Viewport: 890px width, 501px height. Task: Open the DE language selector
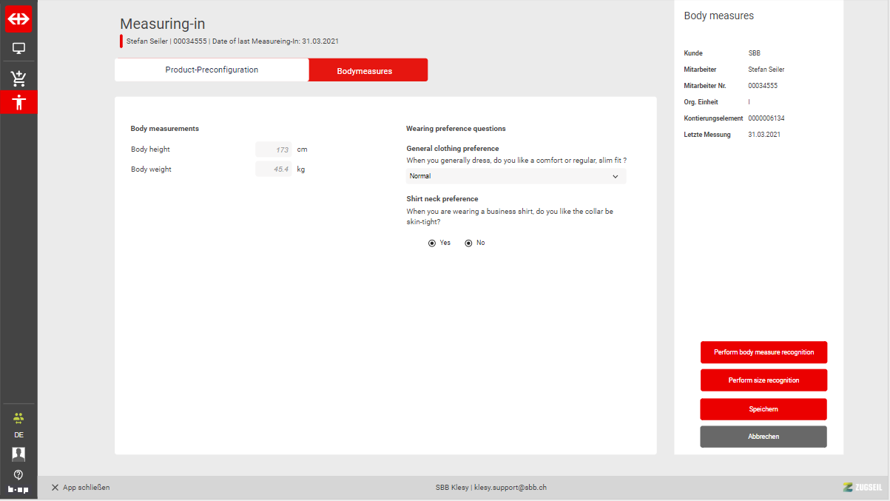(18, 435)
